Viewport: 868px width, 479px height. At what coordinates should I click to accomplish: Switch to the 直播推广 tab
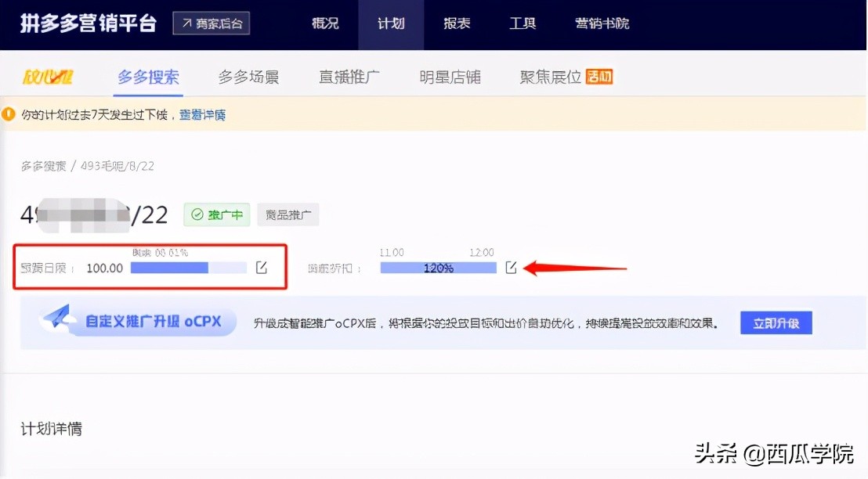[x=349, y=77]
